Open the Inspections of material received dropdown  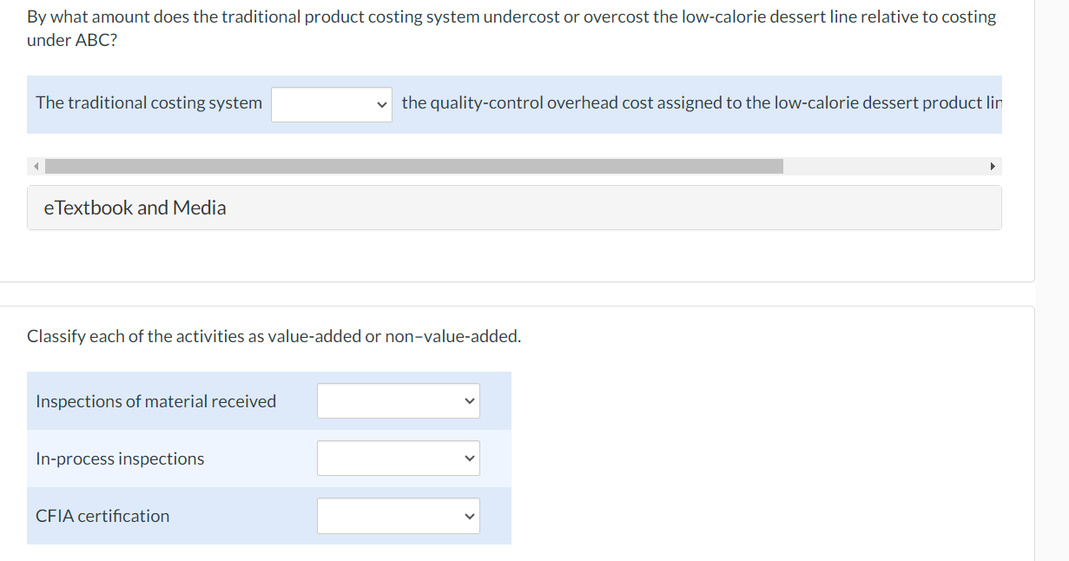click(x=398, y=400)
